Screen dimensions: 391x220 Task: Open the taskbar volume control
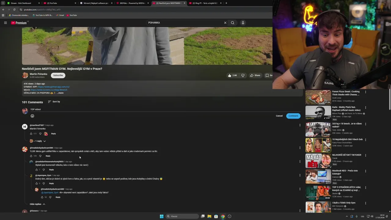coord(372,216)
